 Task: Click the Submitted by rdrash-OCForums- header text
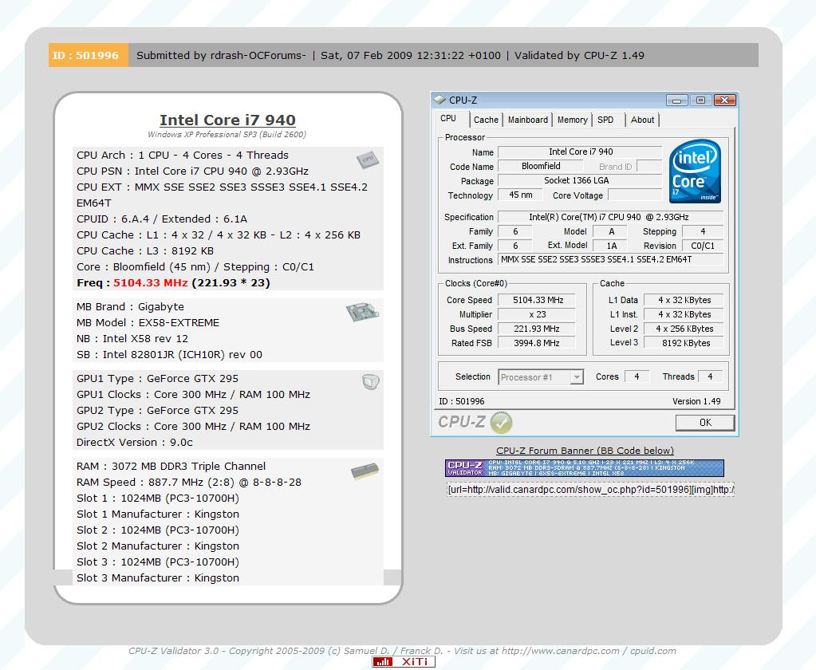pos(221,56)
